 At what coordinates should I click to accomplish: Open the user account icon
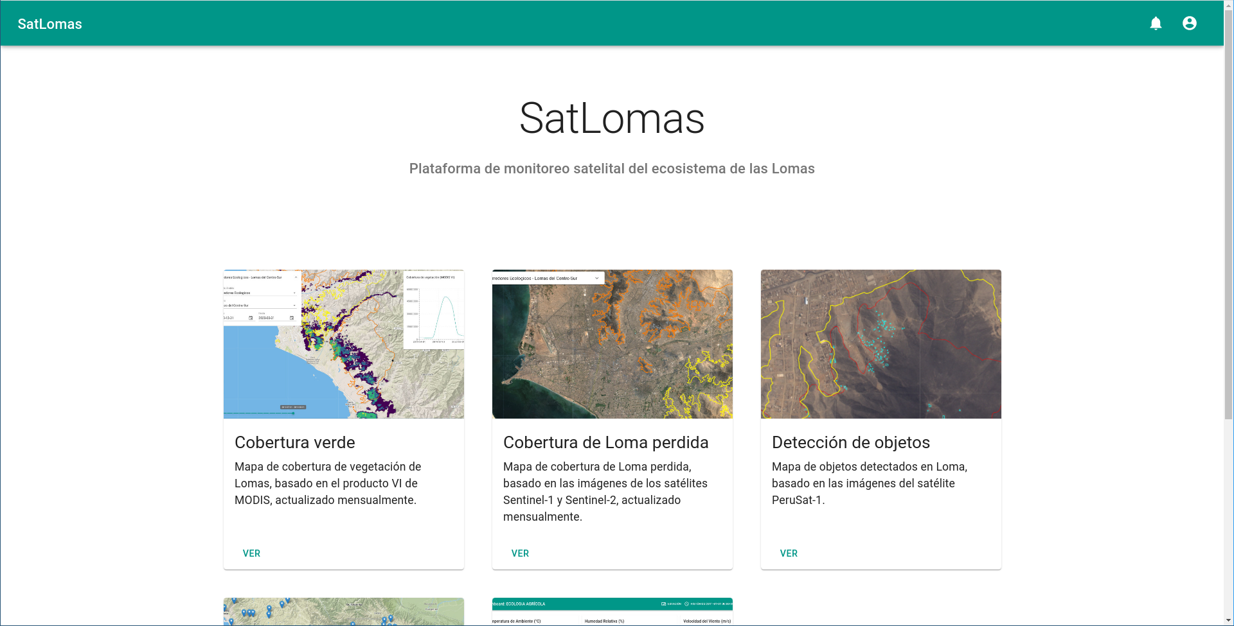(1190, 23)
